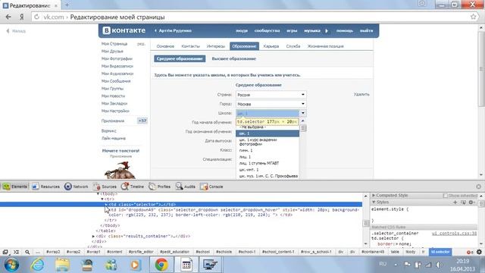Close the DevTools panel with the X icon

(x=478, y=187)
